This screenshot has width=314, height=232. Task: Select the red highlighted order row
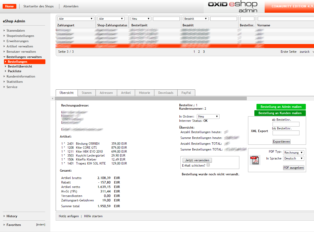[x=185, y=46]
